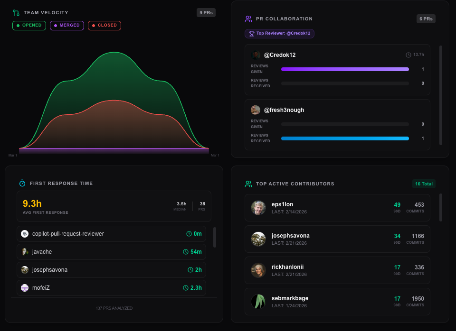This screenshot has width=456, height=331.
Task: Click @Credok12's empty Reviews Received bar
Action: coord(345,83)
